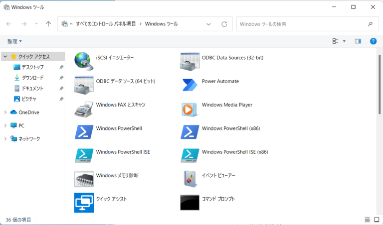This screenshot has width=383, height=225.
Task: Select the イベント ビューアー icon
Action: 190,179
